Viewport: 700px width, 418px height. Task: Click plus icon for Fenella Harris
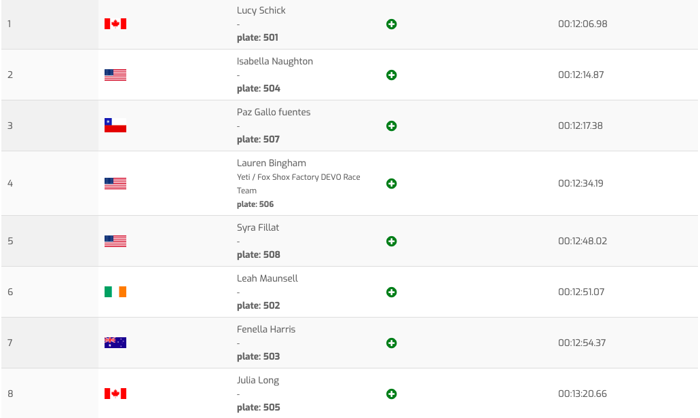[391, 343]
